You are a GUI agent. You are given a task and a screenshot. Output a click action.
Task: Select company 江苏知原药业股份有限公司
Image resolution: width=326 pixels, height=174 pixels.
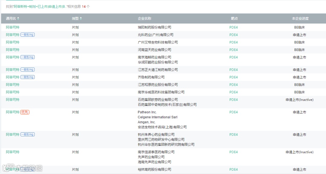(x=158, y=84)
